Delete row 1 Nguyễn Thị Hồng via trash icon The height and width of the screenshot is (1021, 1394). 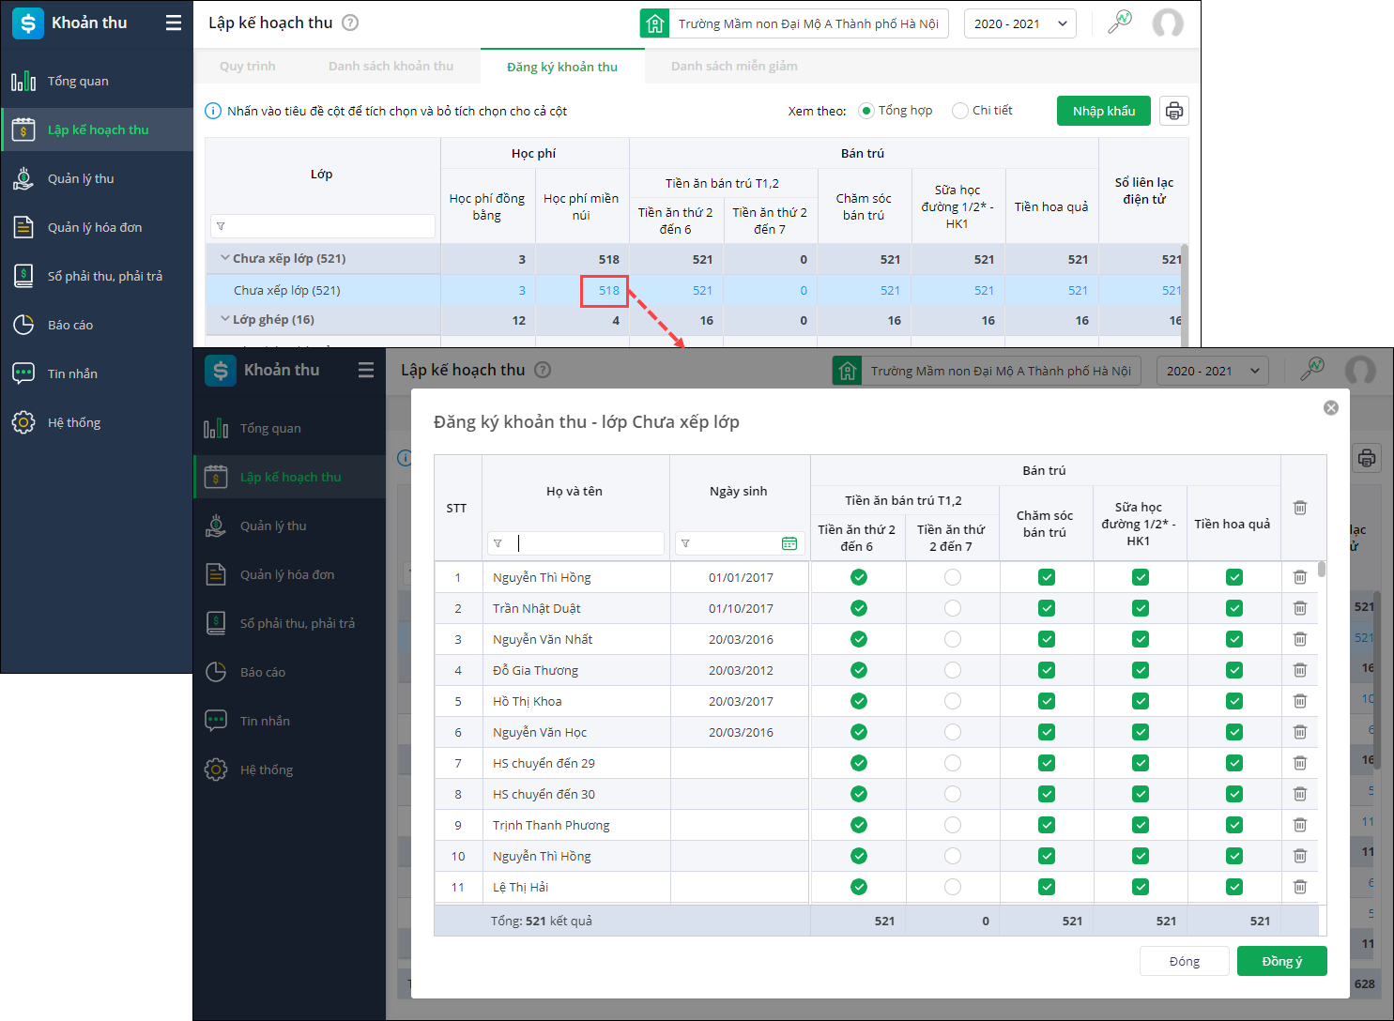click(1299, 577)
